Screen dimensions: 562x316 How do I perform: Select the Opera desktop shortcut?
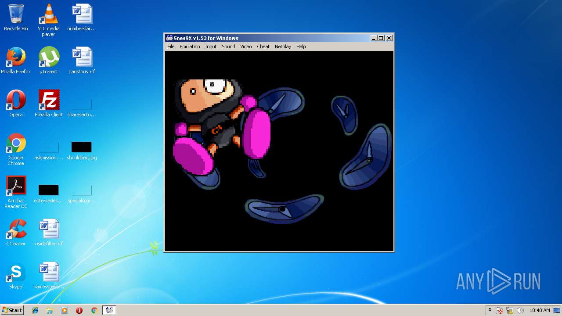(x=16, y=104)
